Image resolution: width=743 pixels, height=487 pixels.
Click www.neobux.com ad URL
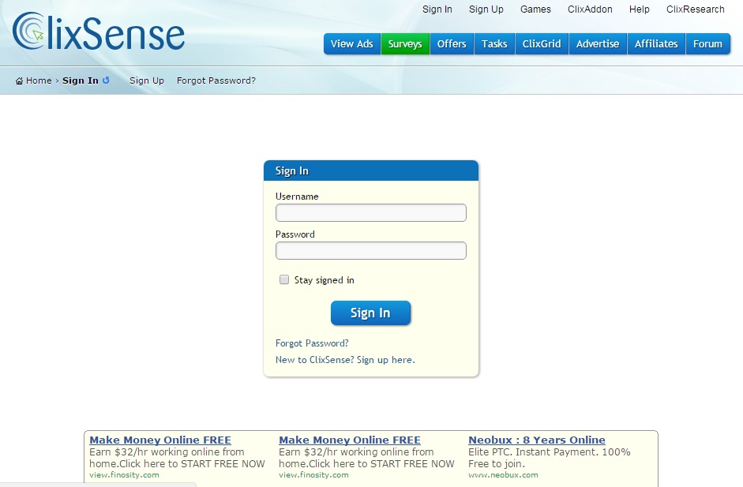click(x=503, y=474)
